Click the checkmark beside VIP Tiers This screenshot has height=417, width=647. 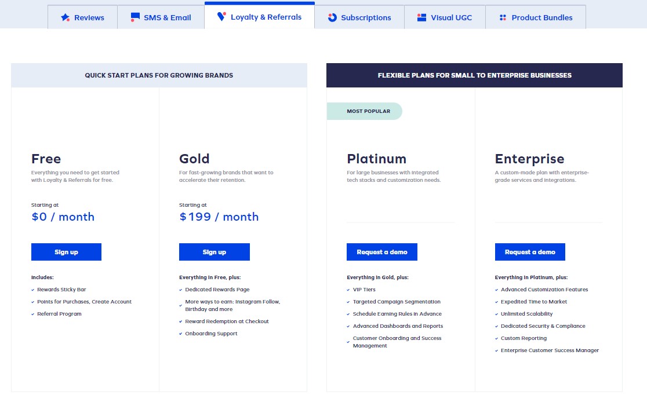[x=347, y=289]
